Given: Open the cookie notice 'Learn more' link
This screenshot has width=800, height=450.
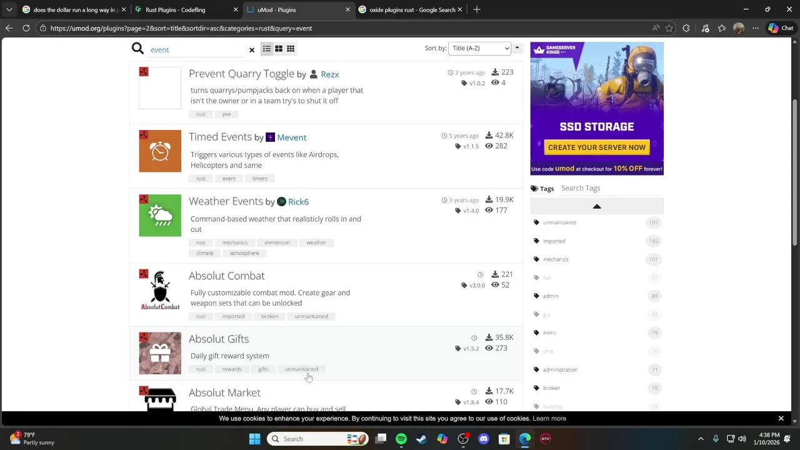Looking at the screenshot, I should coord(549,419).
